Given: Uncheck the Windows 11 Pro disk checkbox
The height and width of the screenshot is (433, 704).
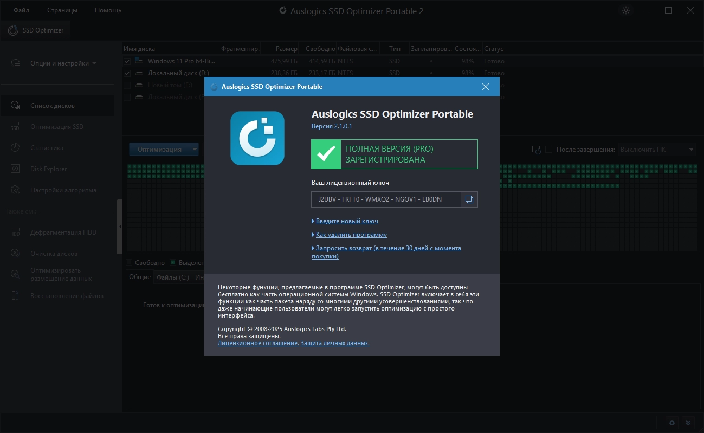Looking at the screenshot, I should [127, 61].
